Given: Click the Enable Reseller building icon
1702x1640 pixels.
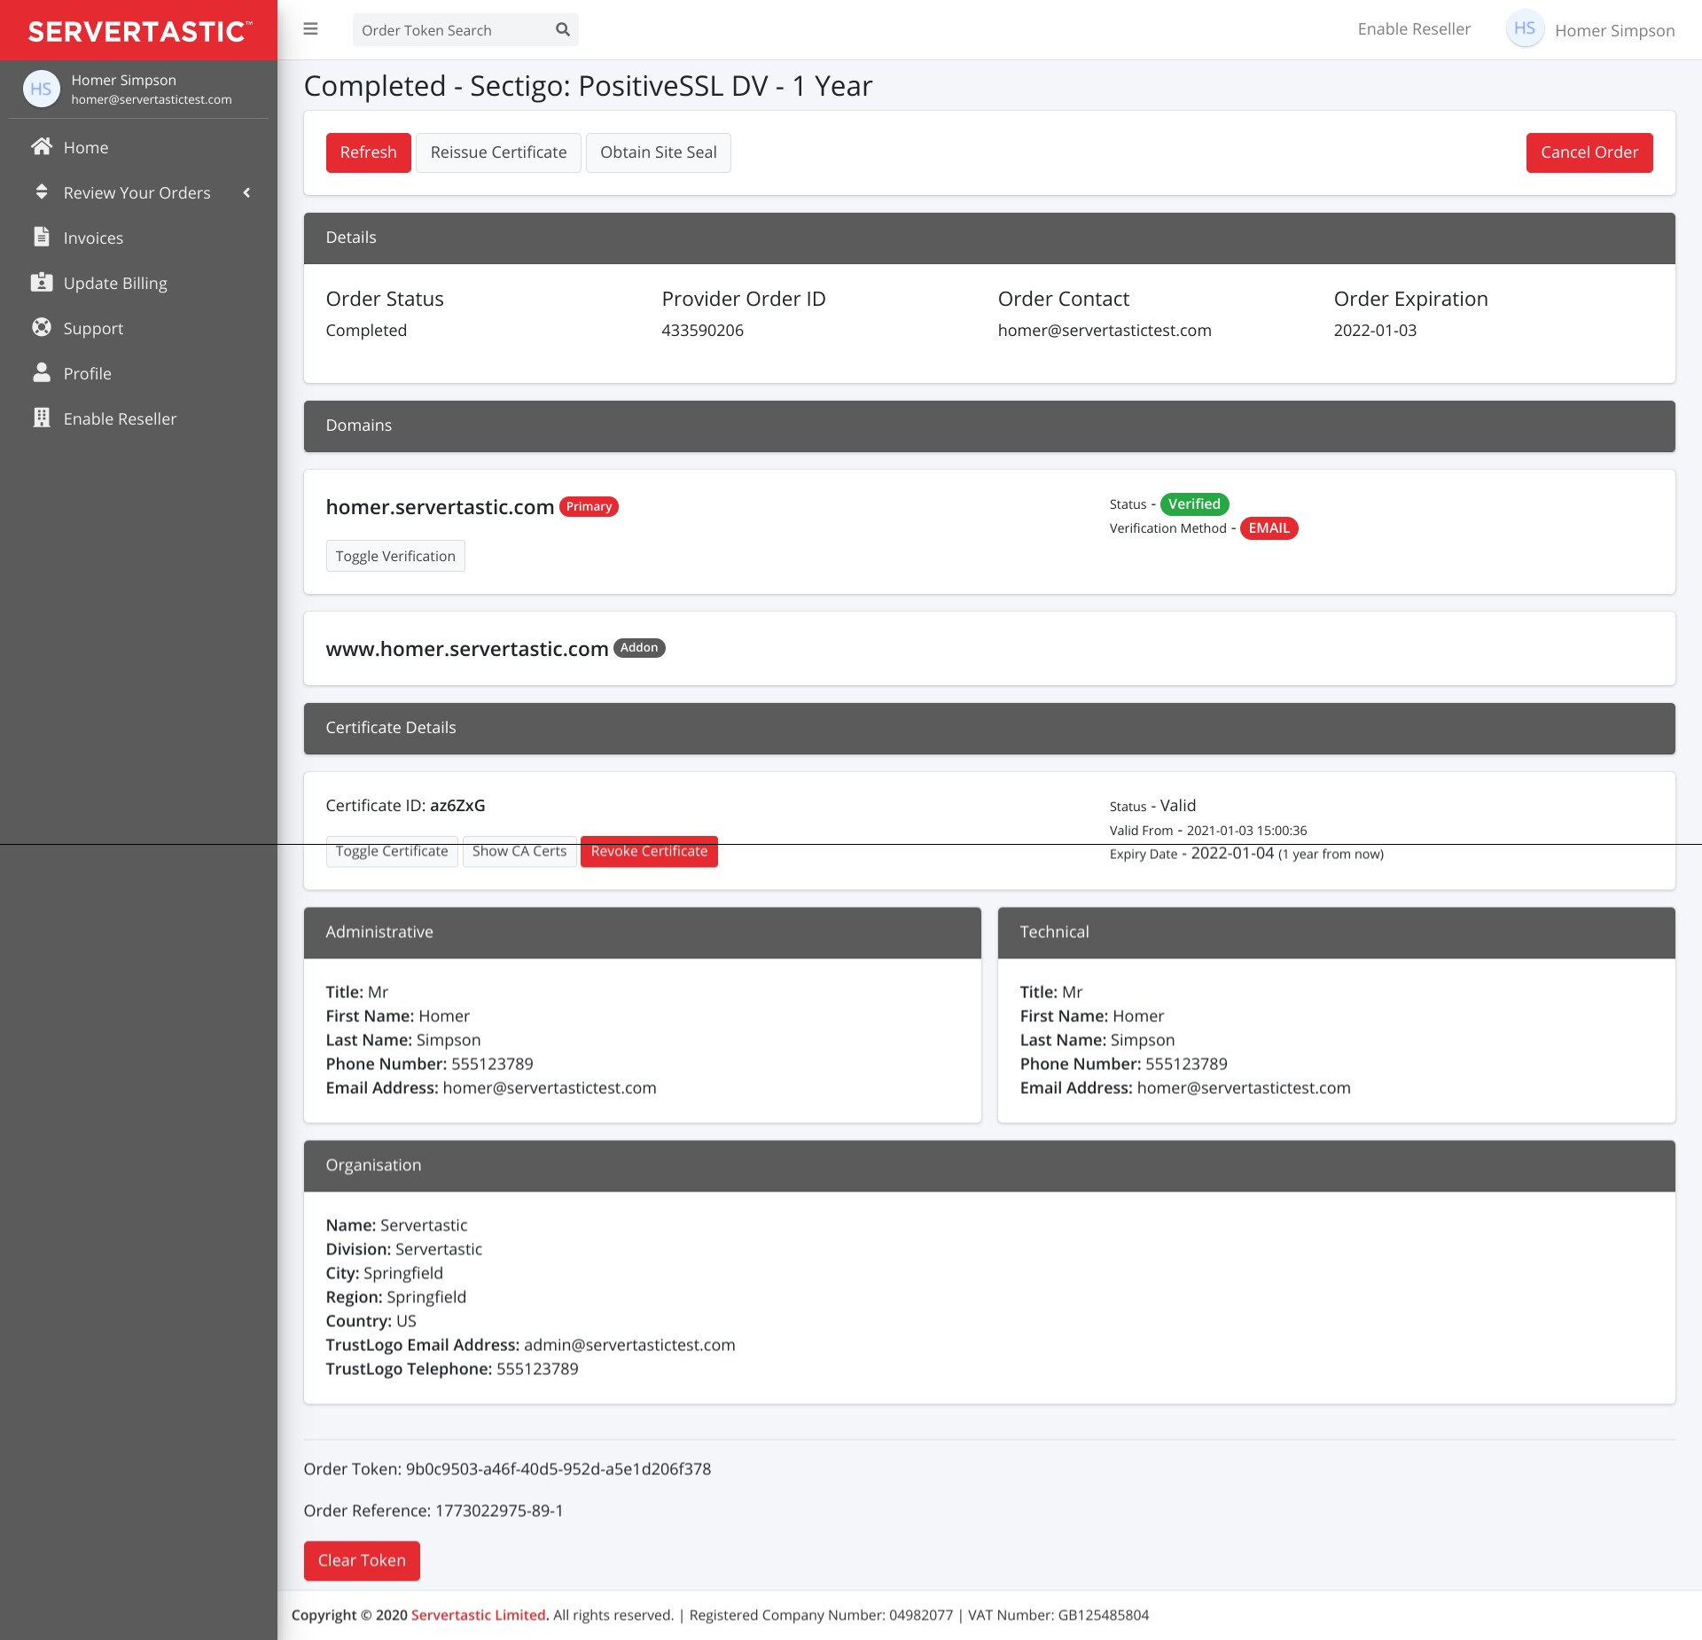Looking at the screenshot, I should pos(41,418).
